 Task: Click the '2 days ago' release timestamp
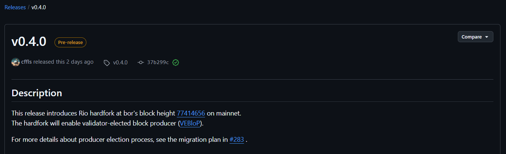click(80, 62)
